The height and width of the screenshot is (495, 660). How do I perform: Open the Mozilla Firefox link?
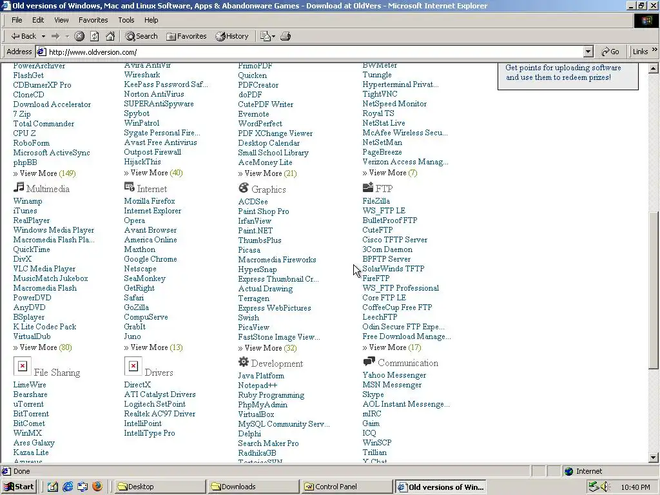pos(150,201)
